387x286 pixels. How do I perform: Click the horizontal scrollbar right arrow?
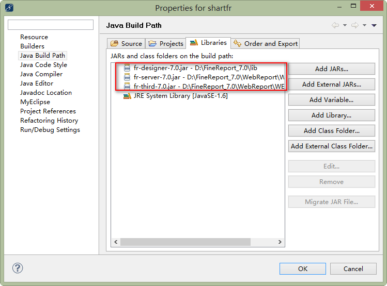click(x=280, y=242)
